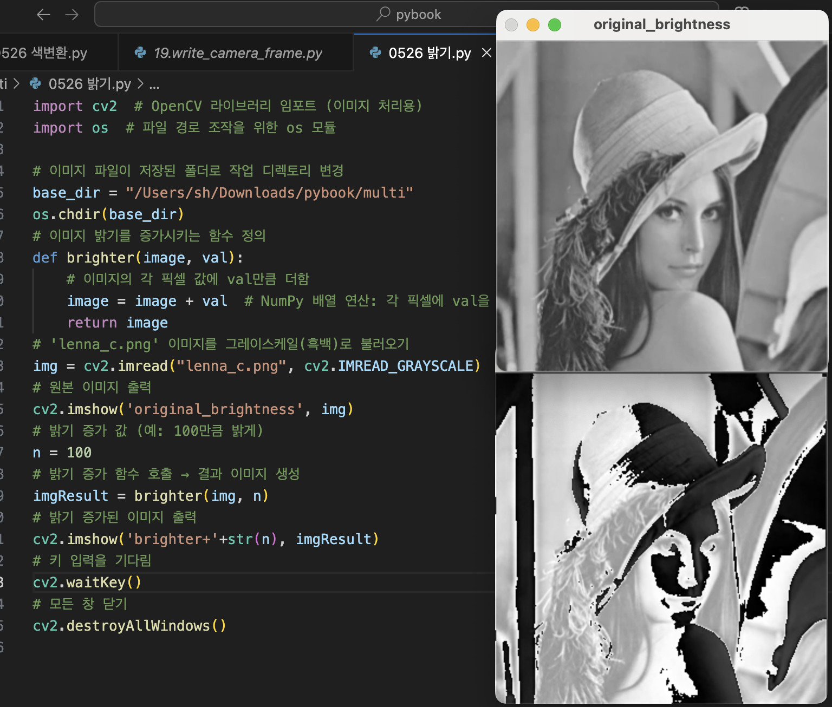Click Python icon on 19.write_camera_frame.py tab
The width and height of the screenshot is (832, 707).
coord(140,53)
